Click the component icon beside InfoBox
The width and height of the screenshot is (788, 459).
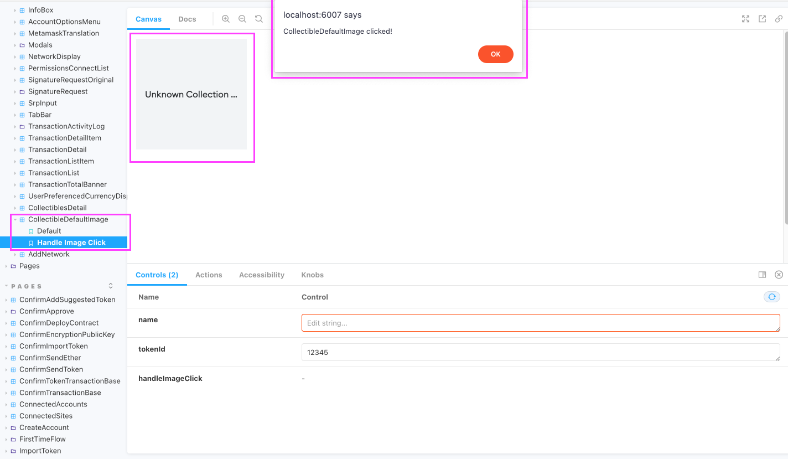[22, 10]
